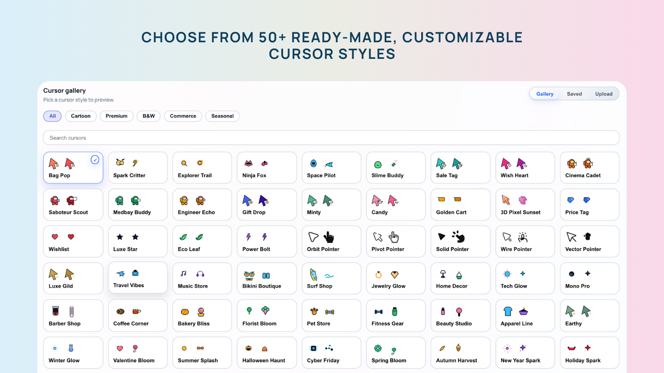Toggle the B&W category filter

click(149, 116)
